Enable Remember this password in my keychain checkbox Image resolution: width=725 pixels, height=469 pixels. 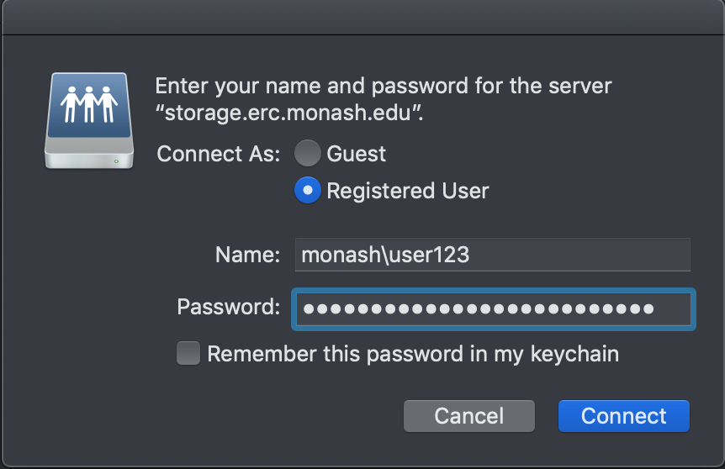(188, 354)
